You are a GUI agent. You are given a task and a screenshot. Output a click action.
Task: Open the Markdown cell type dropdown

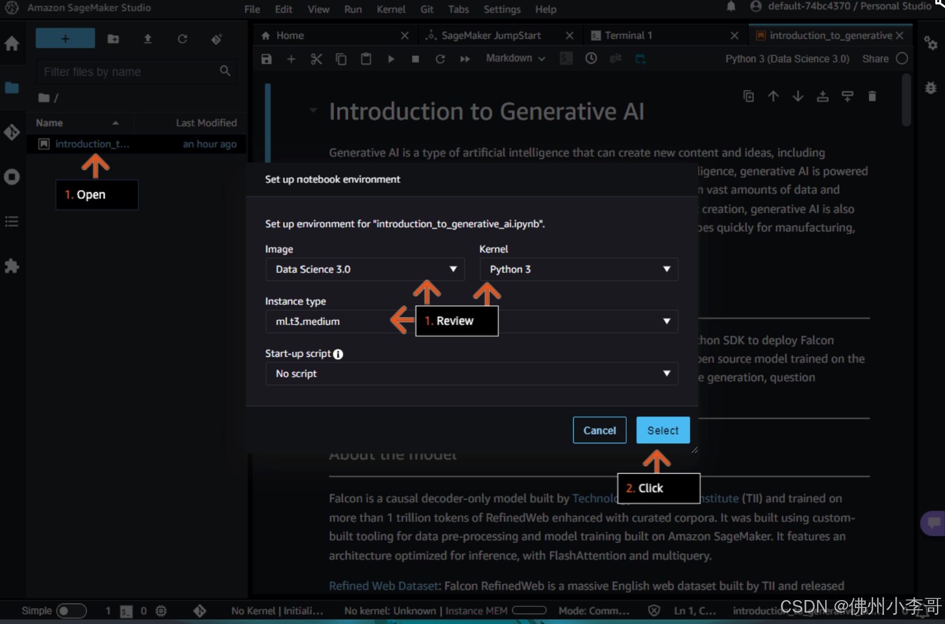[x=516, y=58]
